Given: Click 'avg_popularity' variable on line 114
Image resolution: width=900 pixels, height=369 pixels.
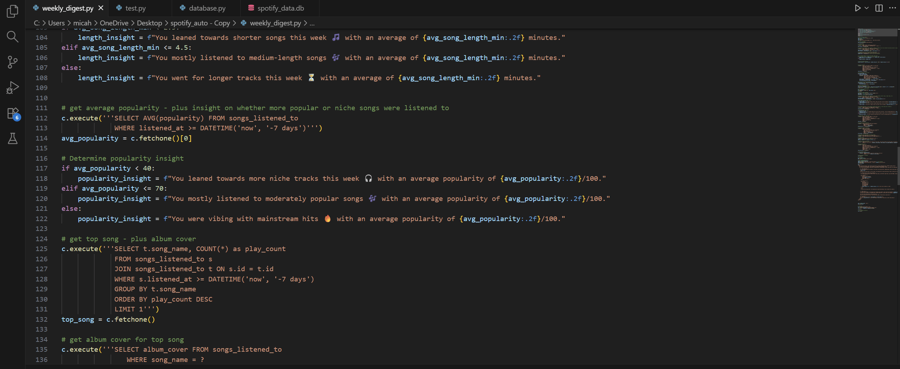Looking at the screenshot, I should (90, 138).
